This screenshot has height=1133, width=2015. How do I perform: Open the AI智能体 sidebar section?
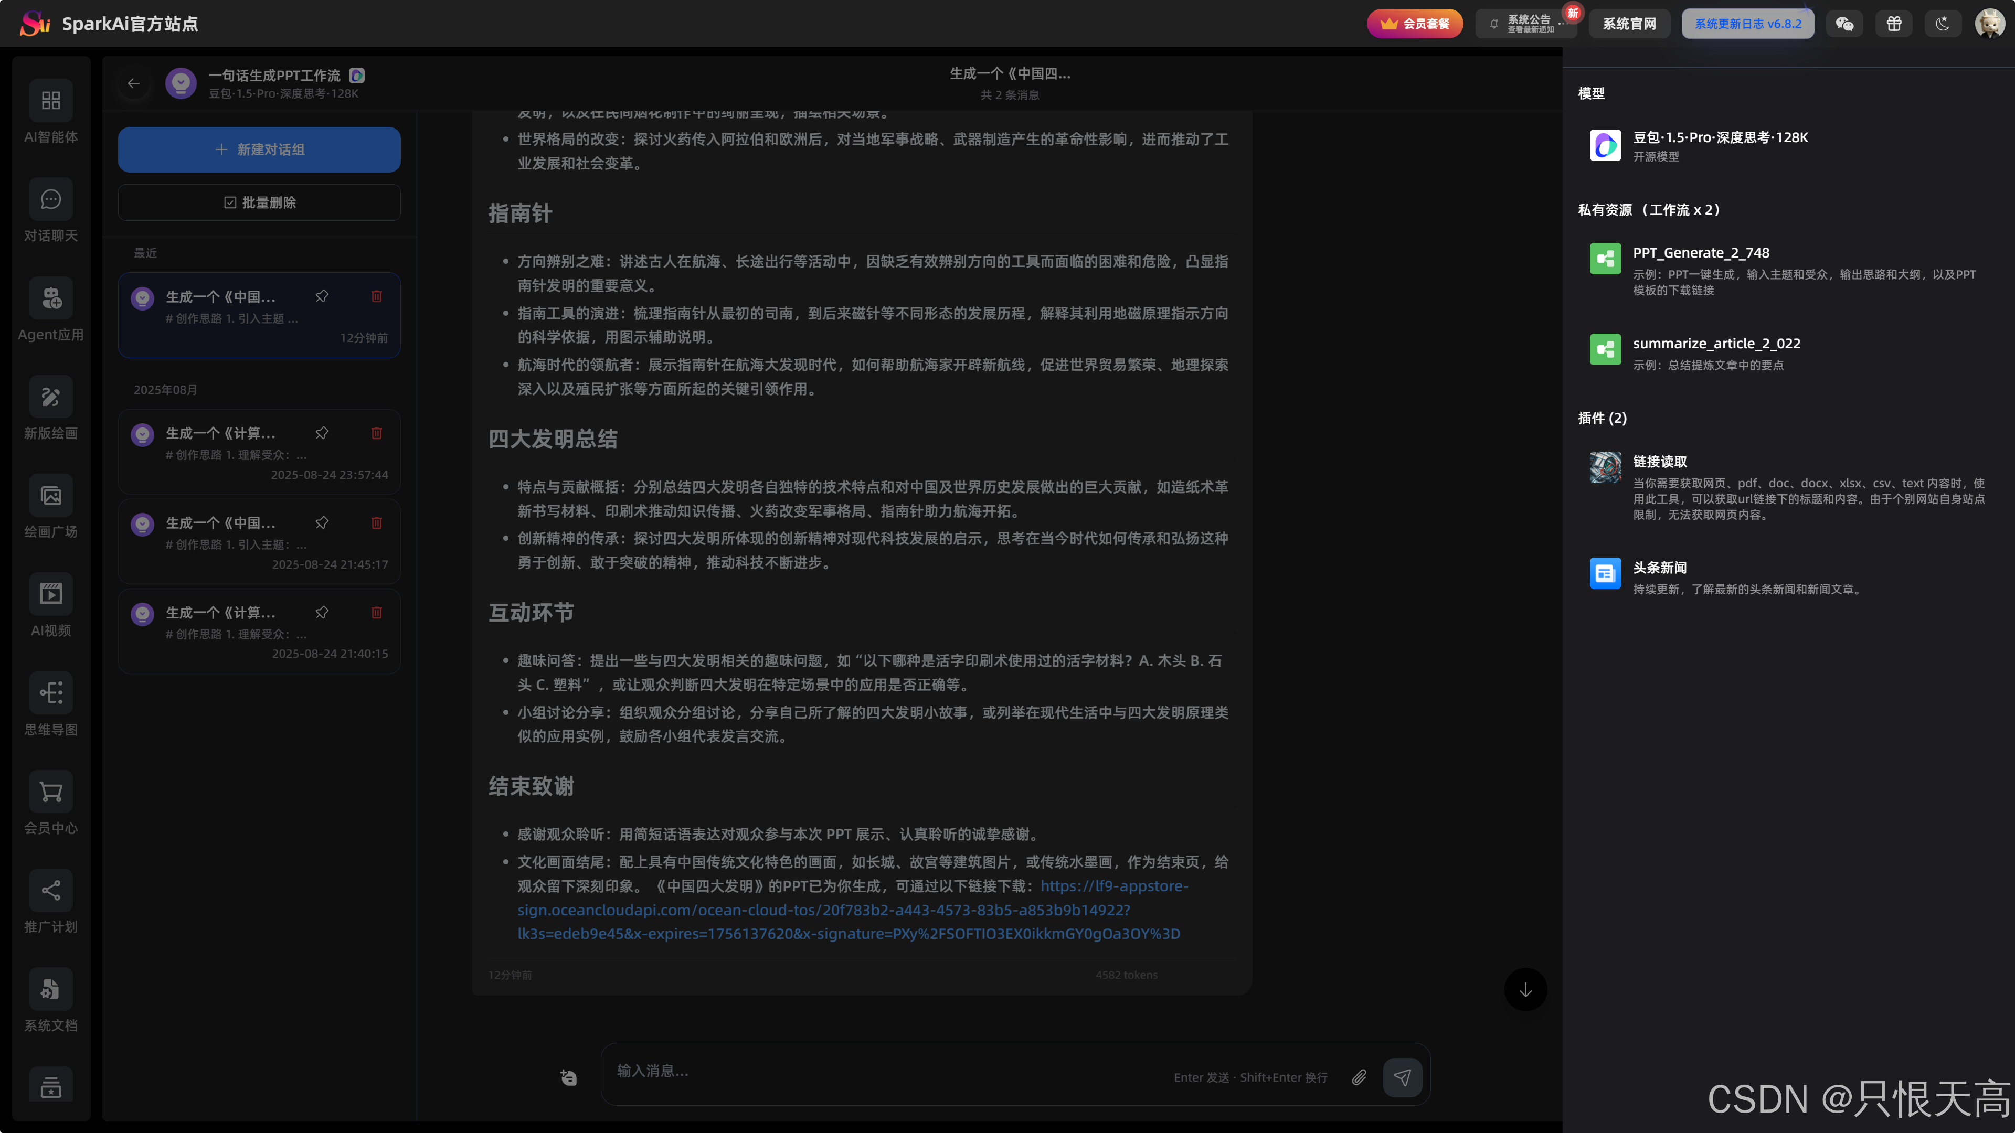pos(51,112)
